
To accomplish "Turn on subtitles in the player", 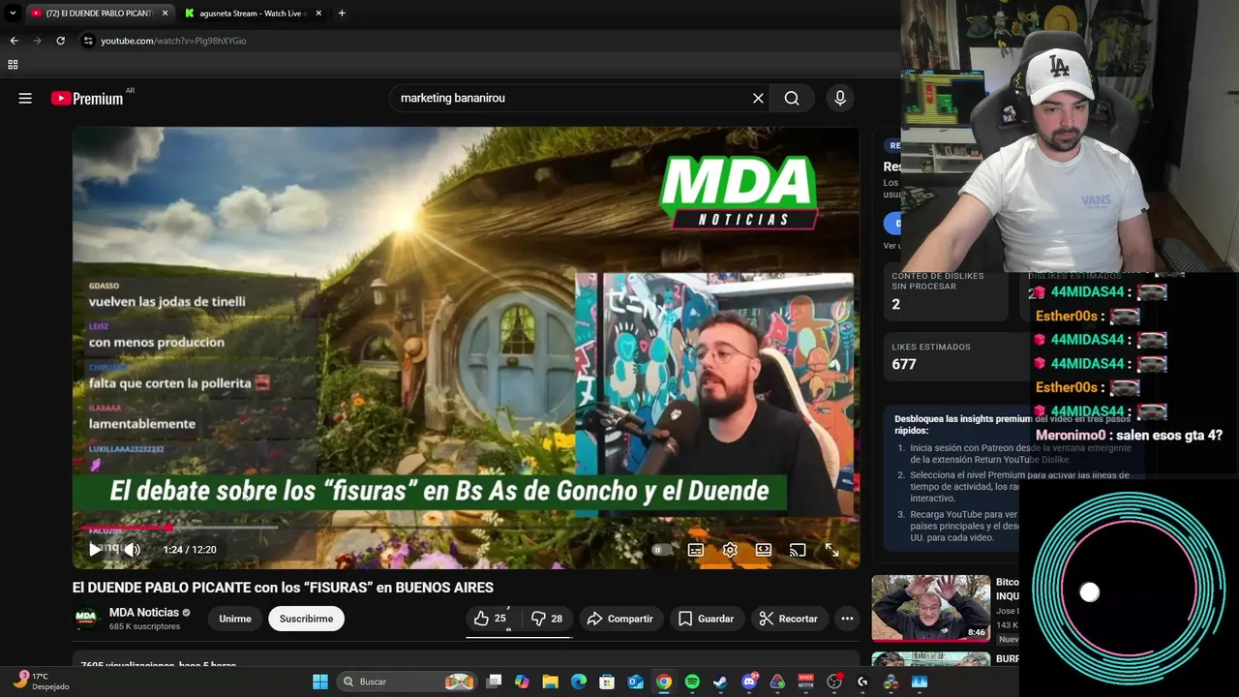I will click(x=695, y=549).
